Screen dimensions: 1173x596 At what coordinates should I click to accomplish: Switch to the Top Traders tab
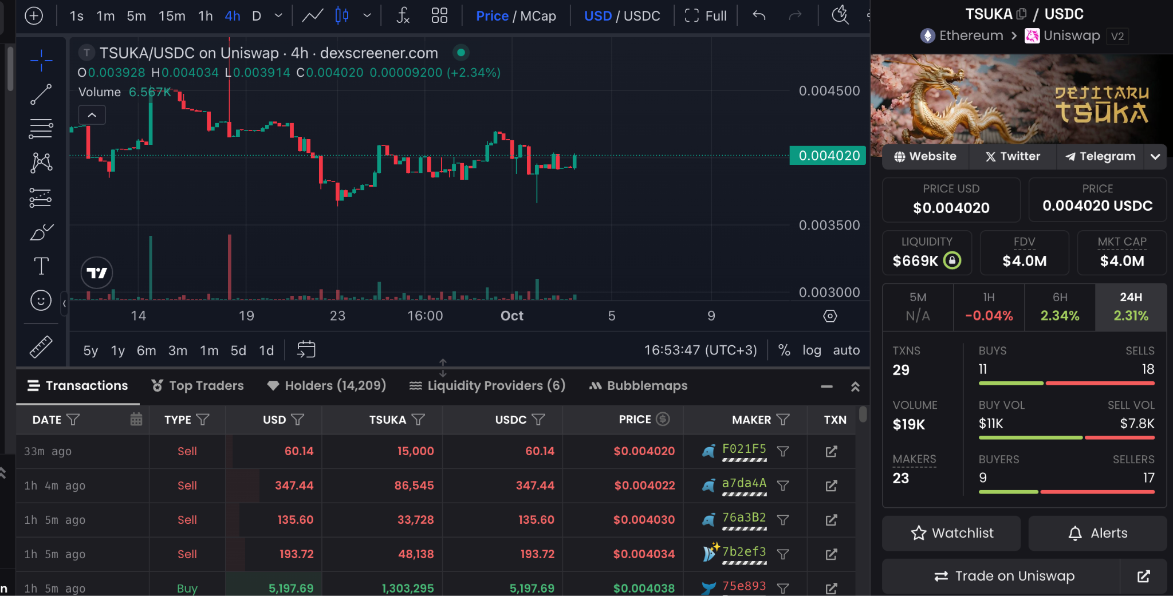[198, 386]
